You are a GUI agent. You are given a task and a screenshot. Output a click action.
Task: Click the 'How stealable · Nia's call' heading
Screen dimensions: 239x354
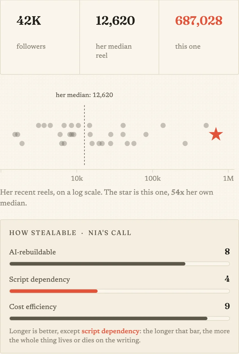click(70, 233)
